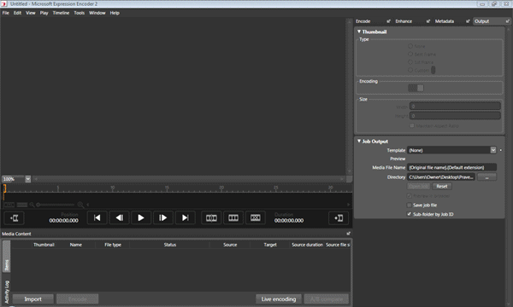Open the Timeline menu
This screenshot has height=307, width=513.
click(x=61, y=13)
